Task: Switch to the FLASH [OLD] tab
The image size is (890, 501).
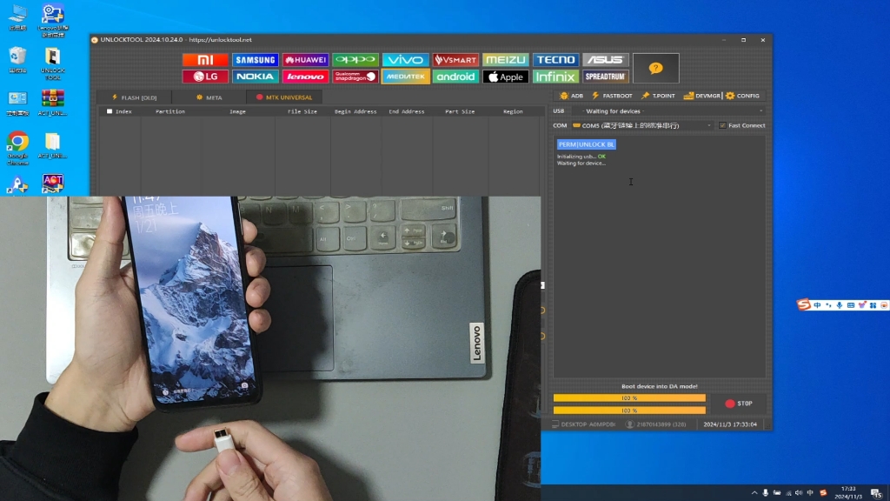Action: 134,97
